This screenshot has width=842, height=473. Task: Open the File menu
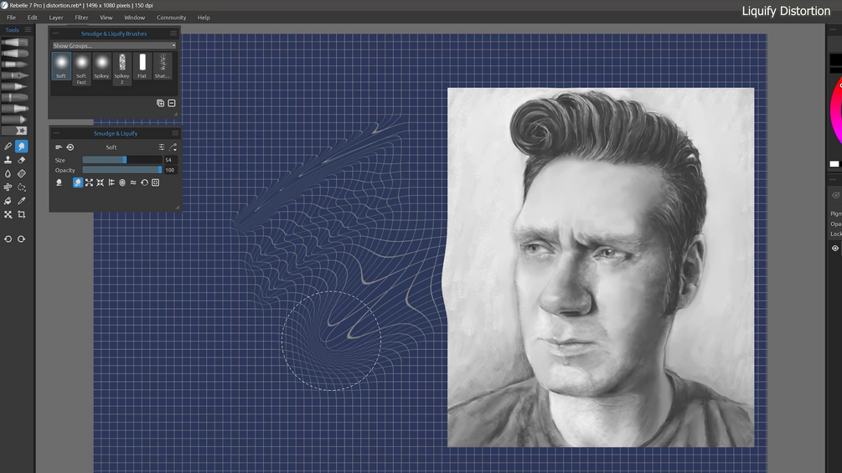click(x=11, y=18)
